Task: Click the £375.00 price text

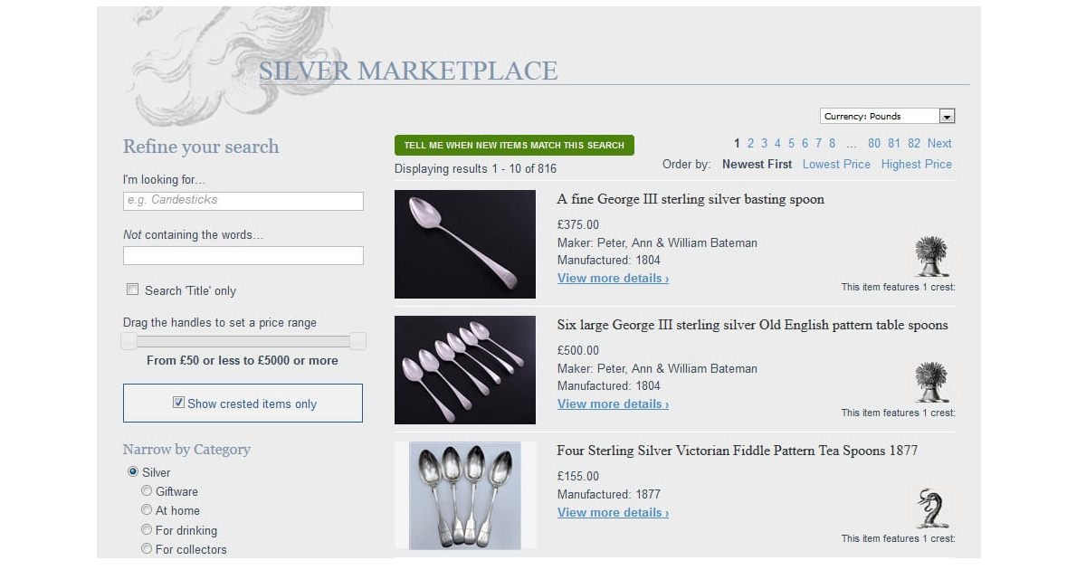Action: tap(578, 224)
